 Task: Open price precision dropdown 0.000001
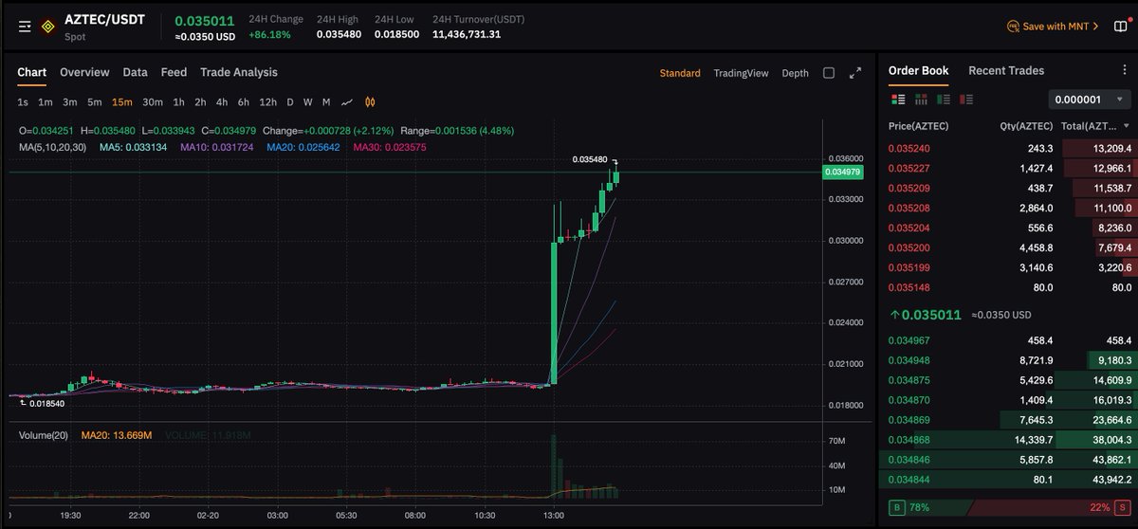(1090, 99)
